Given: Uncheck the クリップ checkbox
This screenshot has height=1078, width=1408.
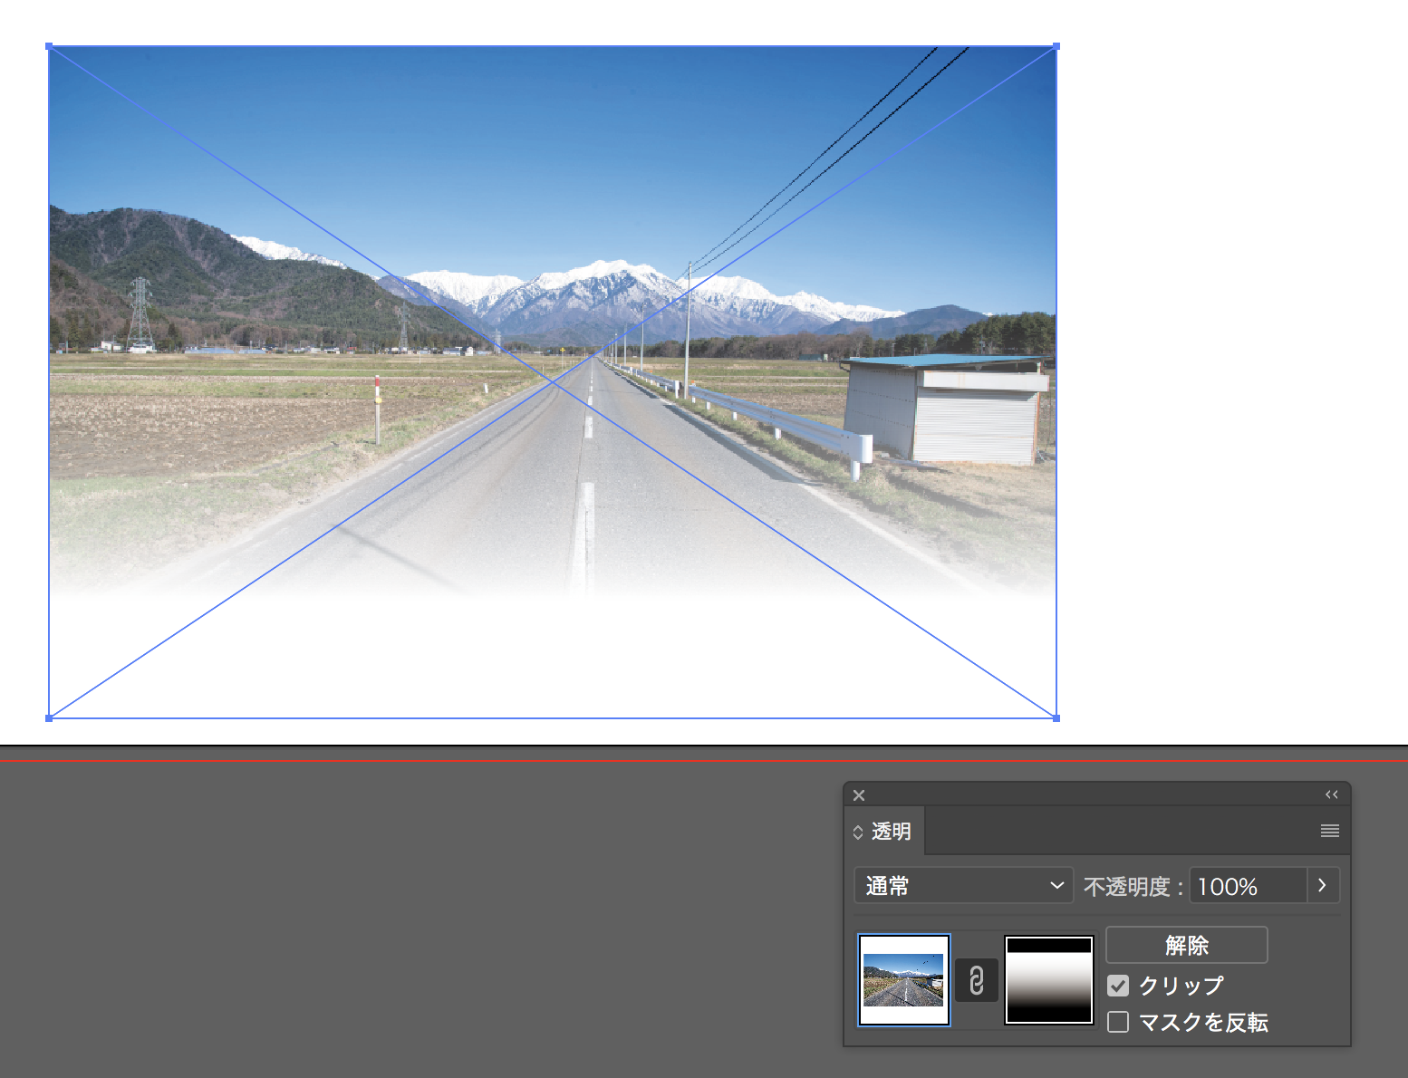Looking at the screenshot, I should point(1118,986).
